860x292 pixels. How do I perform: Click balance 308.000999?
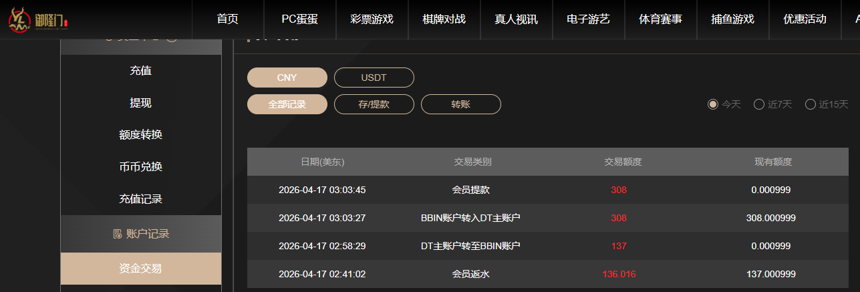tap(770, 218)
